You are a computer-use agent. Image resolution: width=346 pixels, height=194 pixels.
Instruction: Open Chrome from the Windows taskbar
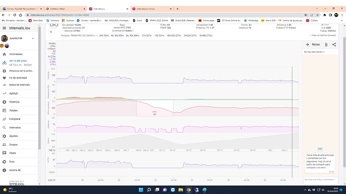click(189, 190)
